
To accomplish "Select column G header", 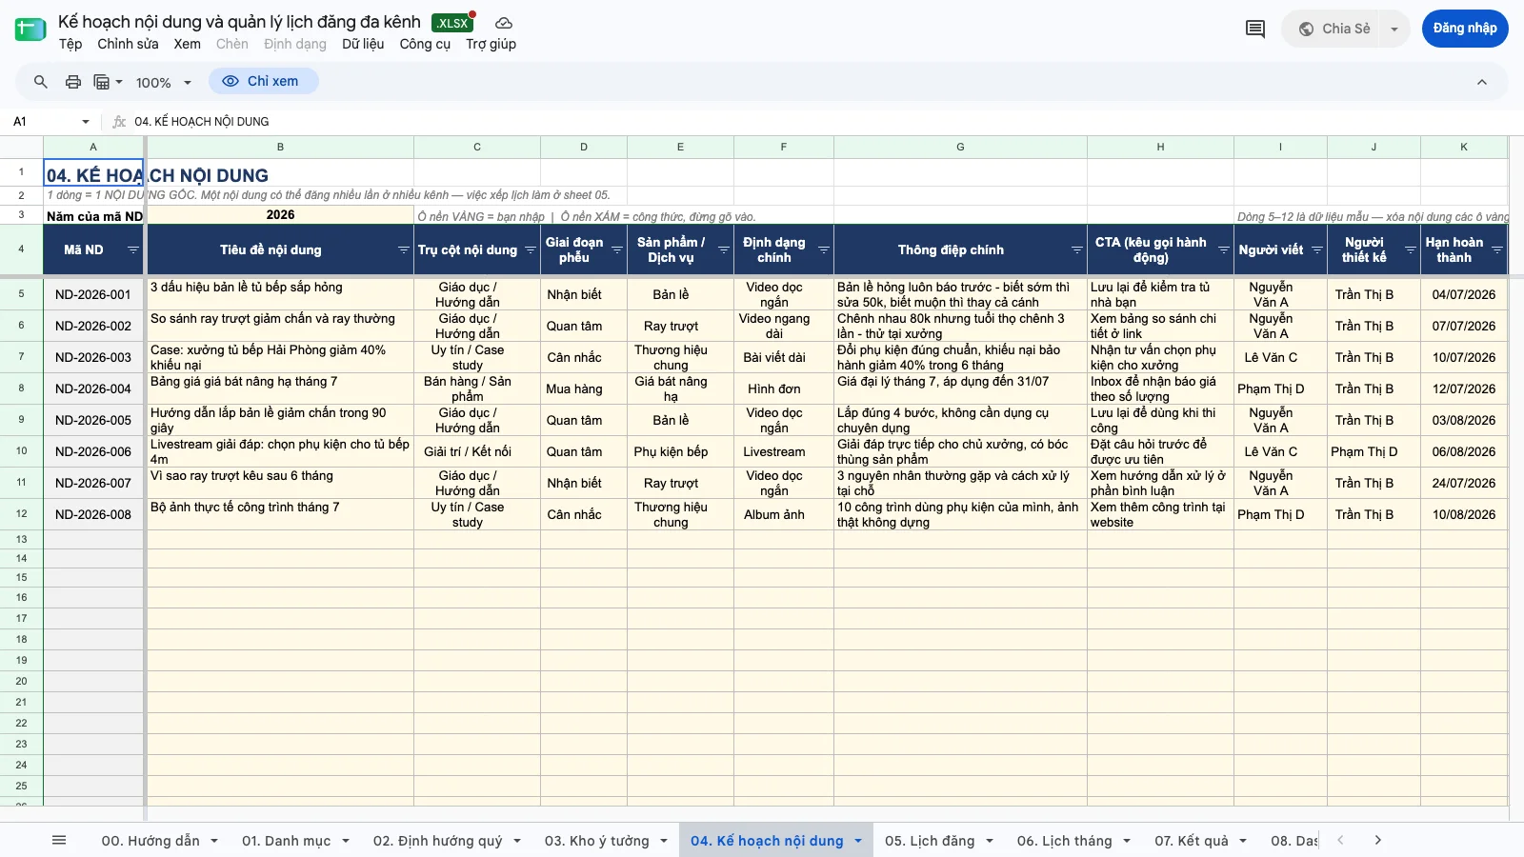I will (x=960, y=147).
